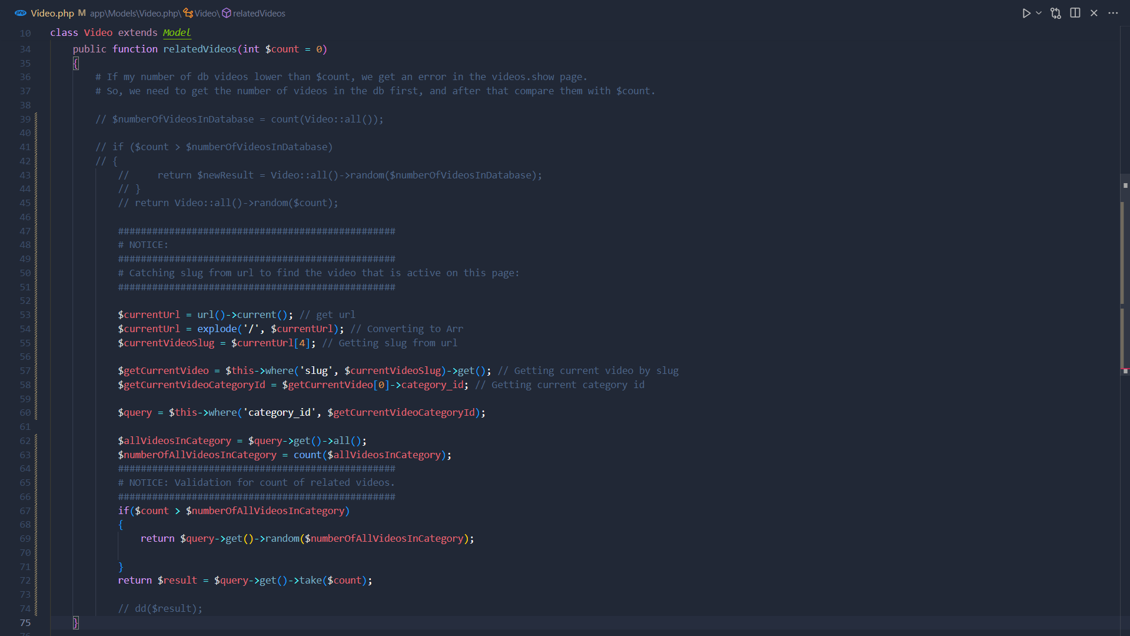This screenshot has width=1130, height=636.
Task: Expand the run options dropdown arrow
Action: (1039, 13)
